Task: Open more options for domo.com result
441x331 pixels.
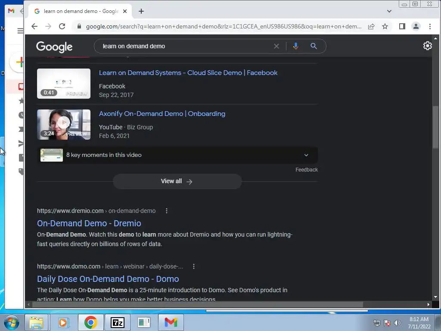Action: (194, 266)
